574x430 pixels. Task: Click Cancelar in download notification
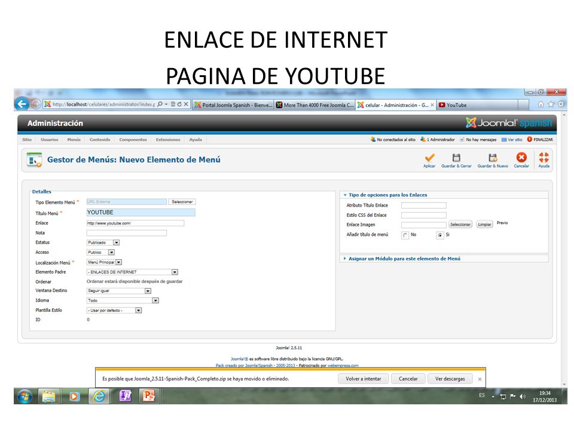click(408, 379)
